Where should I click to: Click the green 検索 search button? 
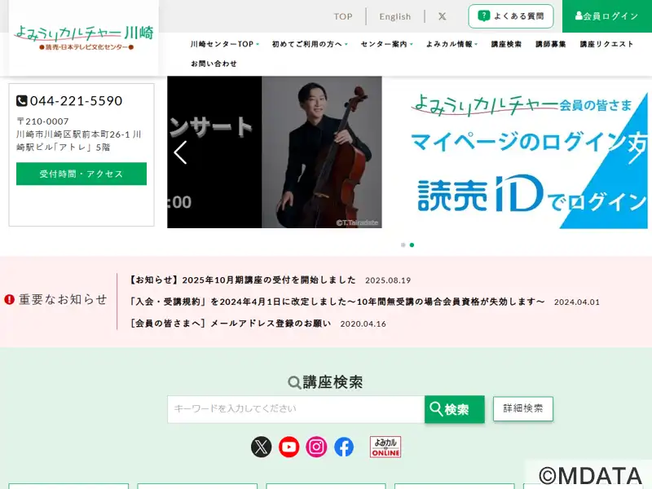(x=455, y=409)
